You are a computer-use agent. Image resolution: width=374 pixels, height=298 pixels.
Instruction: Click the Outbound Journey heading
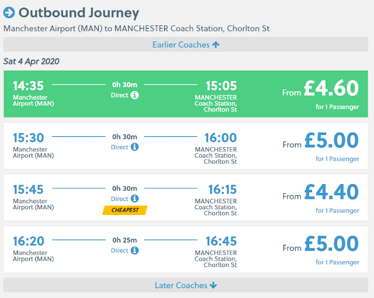(79, 13)
